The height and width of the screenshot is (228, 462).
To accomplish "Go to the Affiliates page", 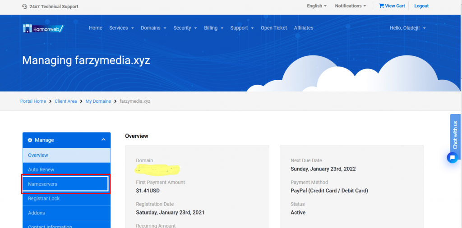I will click(x=304, y=28).
